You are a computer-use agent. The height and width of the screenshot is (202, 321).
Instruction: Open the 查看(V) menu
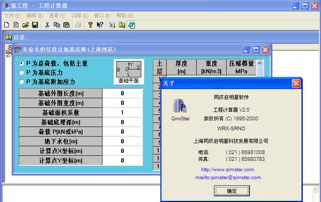click(x=57, y=16)
